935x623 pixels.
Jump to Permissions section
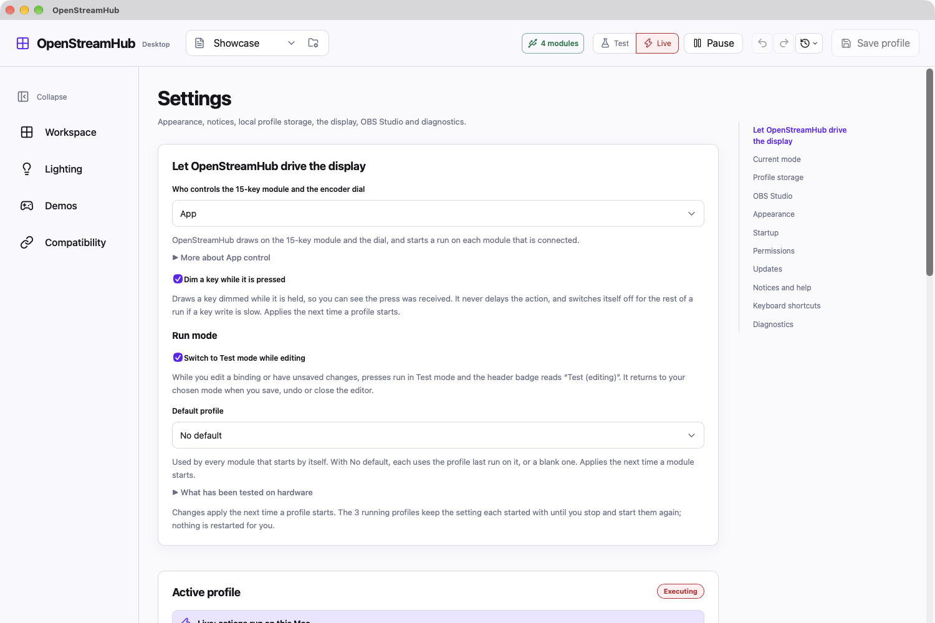774,251
